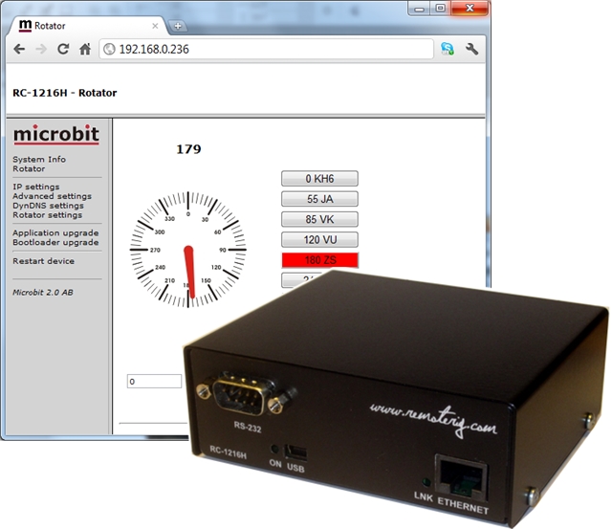
Task: Click the Microbit 2.0 AB footer text
Action: 43,292
